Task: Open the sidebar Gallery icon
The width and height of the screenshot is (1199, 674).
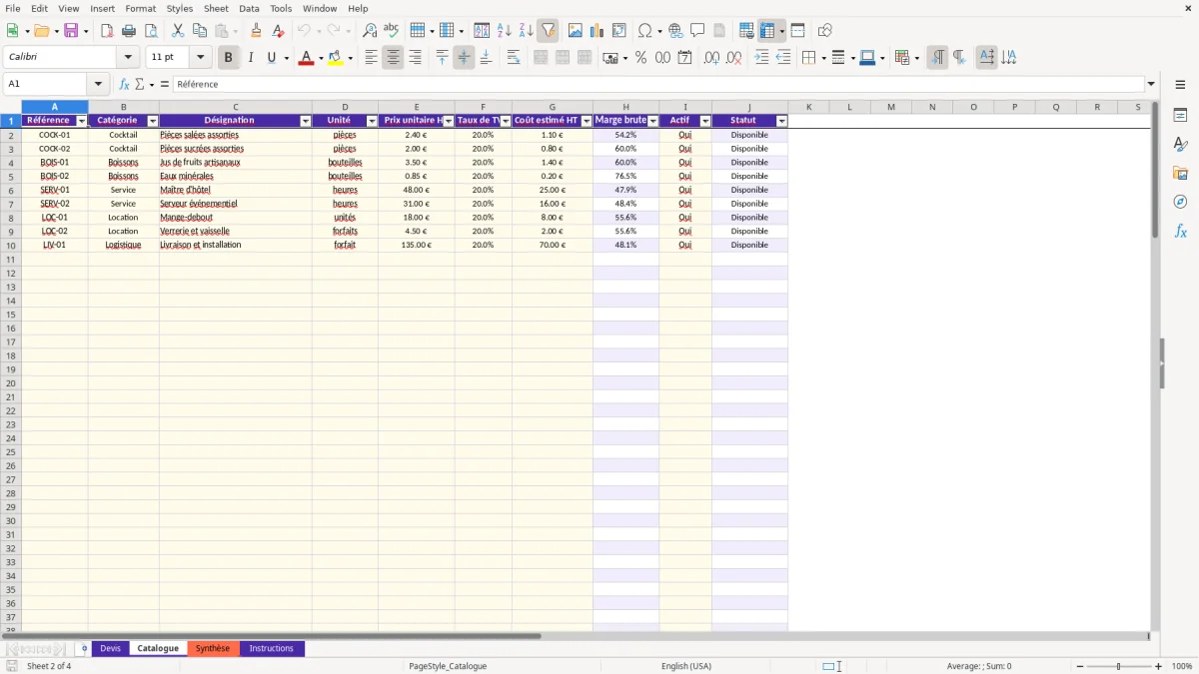Action: tap(1180, 173)
